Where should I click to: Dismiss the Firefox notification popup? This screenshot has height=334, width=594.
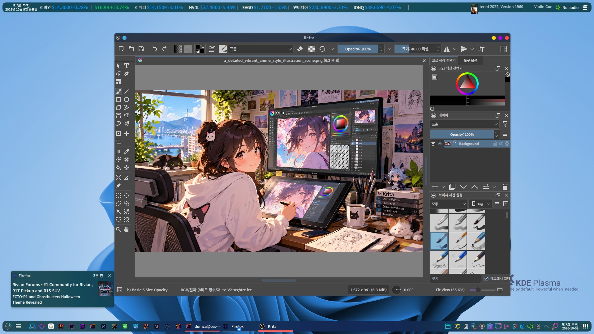pos(109,276)
